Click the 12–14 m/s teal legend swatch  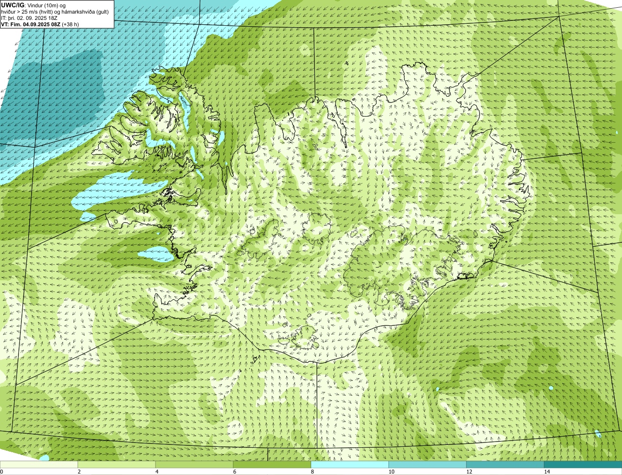(505, 465)
